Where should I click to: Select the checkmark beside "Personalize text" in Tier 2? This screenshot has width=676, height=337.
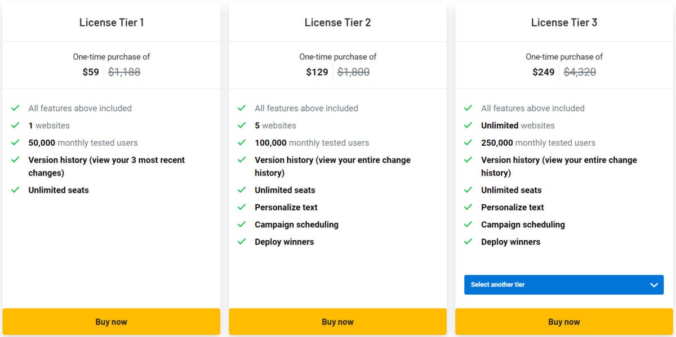click(x=242, y=207)
